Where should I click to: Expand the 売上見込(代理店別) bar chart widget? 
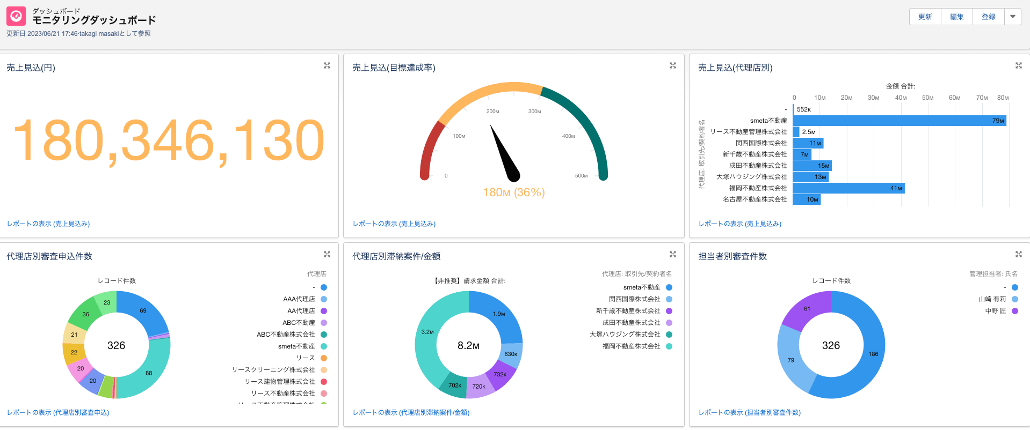[x=1019, y=65]
